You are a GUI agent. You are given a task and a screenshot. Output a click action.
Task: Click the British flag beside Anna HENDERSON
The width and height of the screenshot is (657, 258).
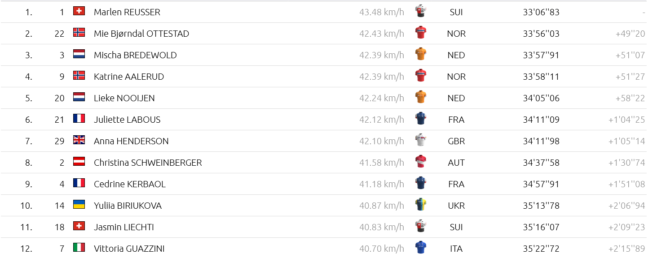click(79, 140)
